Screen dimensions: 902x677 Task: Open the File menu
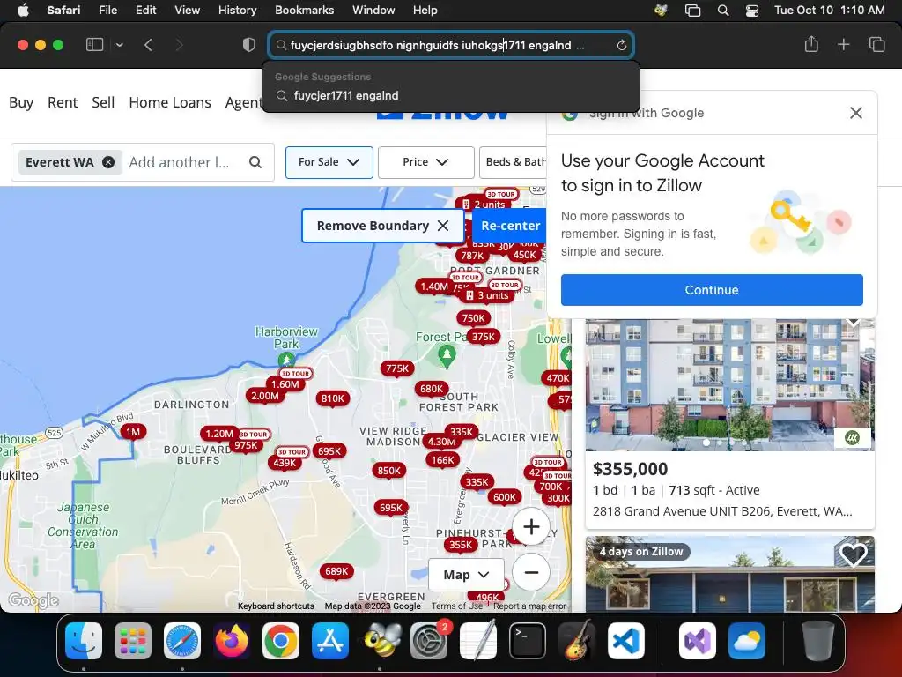107,11
